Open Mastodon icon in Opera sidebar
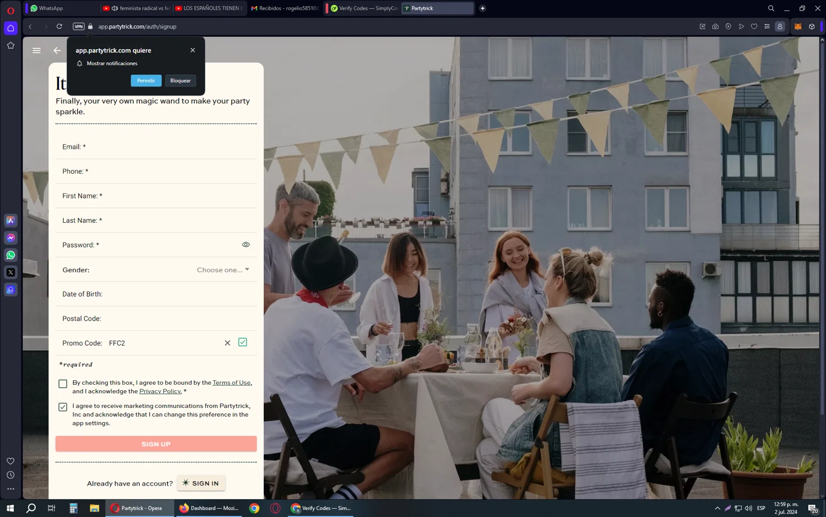 [10, 290]
